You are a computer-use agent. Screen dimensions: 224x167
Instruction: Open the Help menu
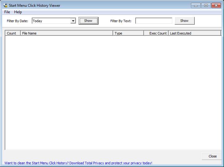(18, 12)
